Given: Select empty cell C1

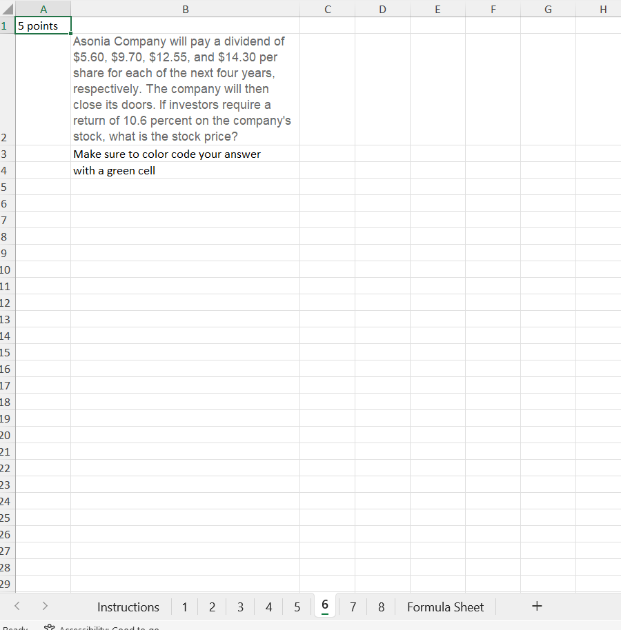Looking at the screenshot, I should pos(327,26).
